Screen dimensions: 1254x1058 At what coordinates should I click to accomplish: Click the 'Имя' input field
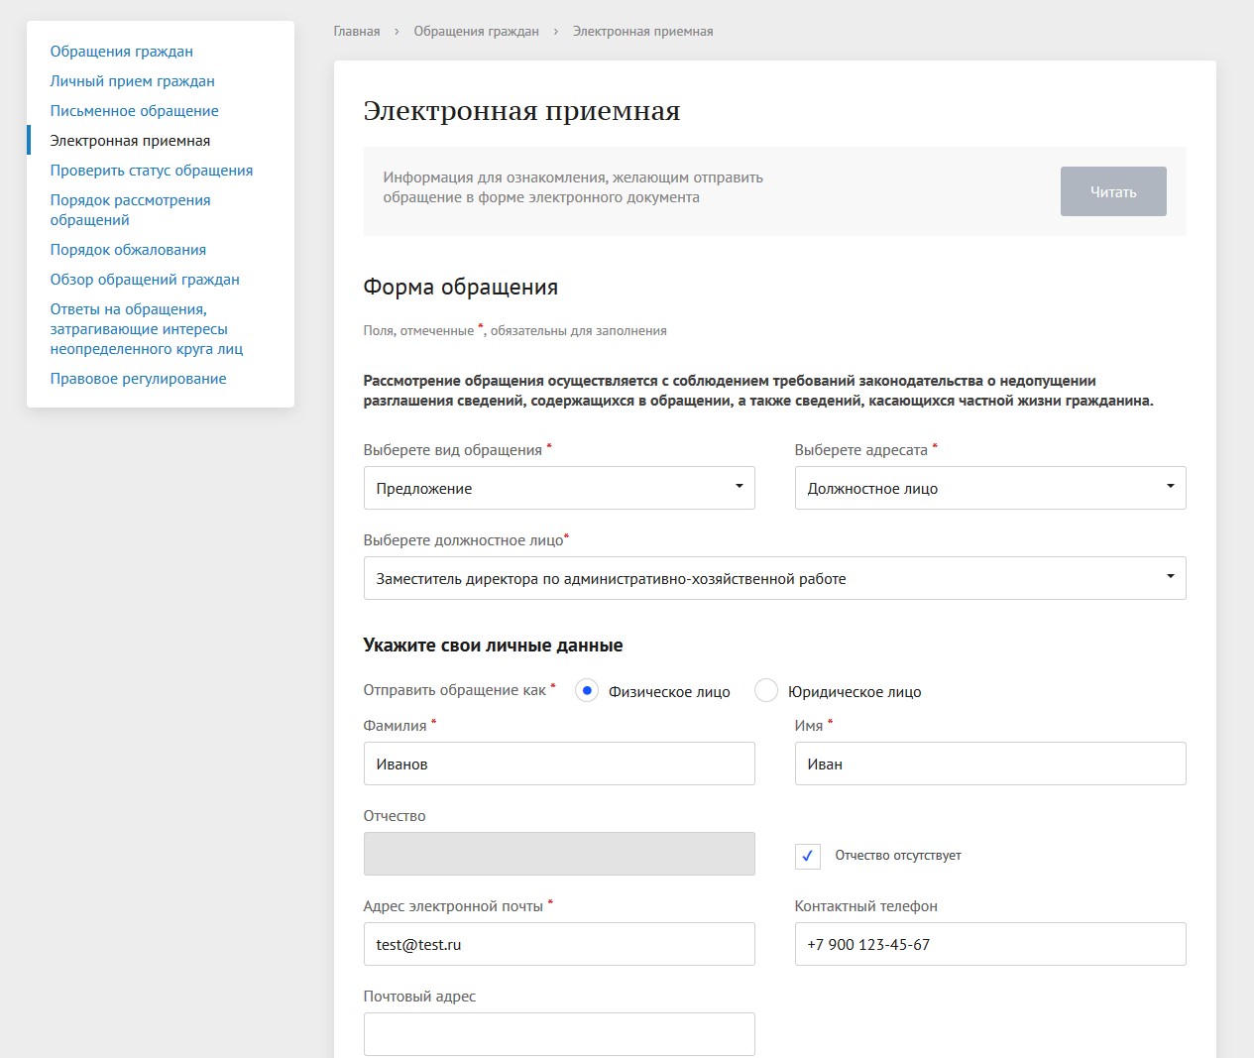989,764
